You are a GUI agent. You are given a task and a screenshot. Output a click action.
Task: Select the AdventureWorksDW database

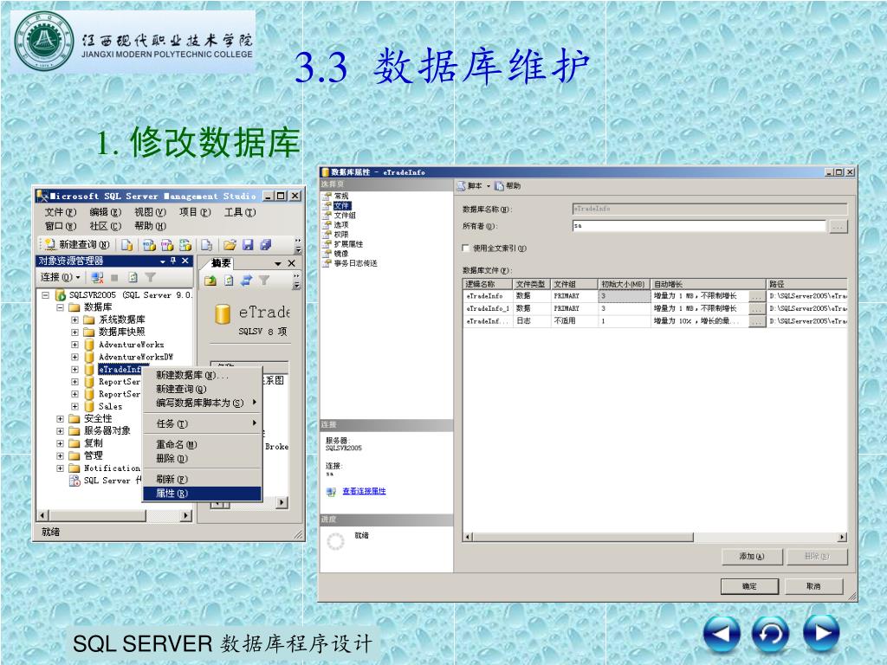click(136, 357)
